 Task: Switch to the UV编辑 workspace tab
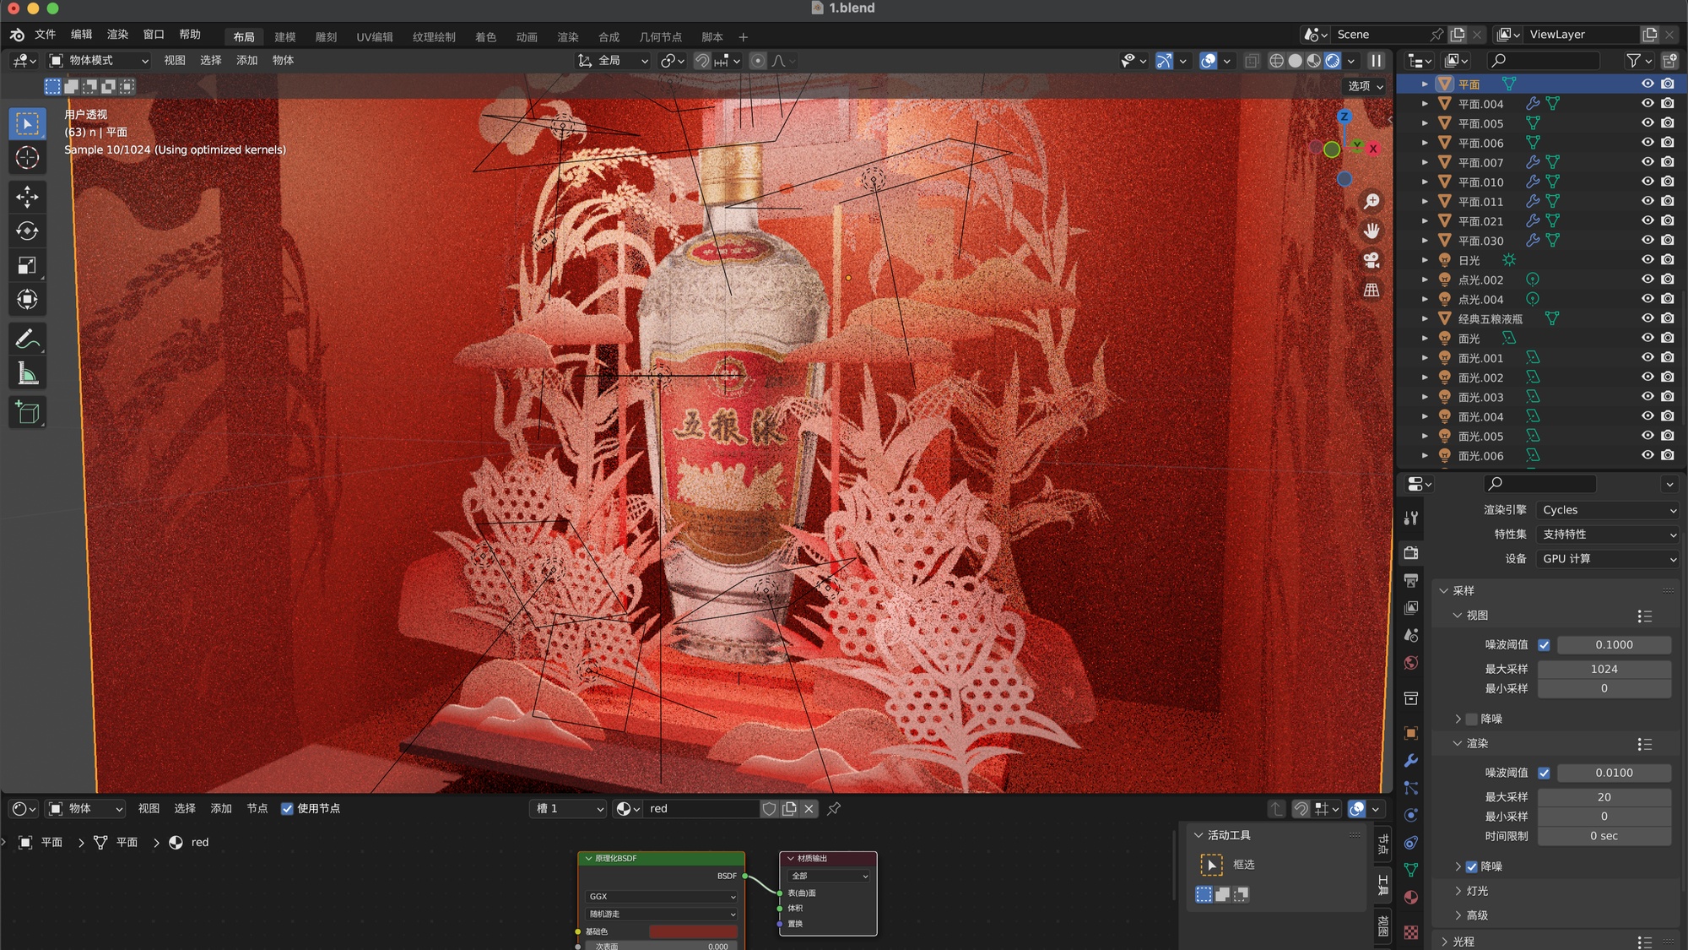375,37
